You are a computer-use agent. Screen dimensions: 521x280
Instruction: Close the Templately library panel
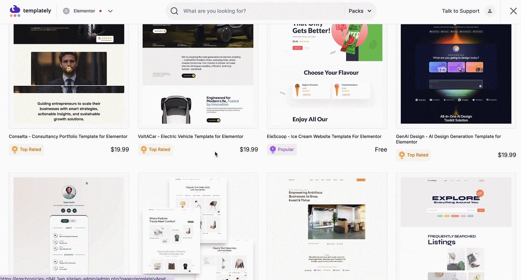coord(514,11)
